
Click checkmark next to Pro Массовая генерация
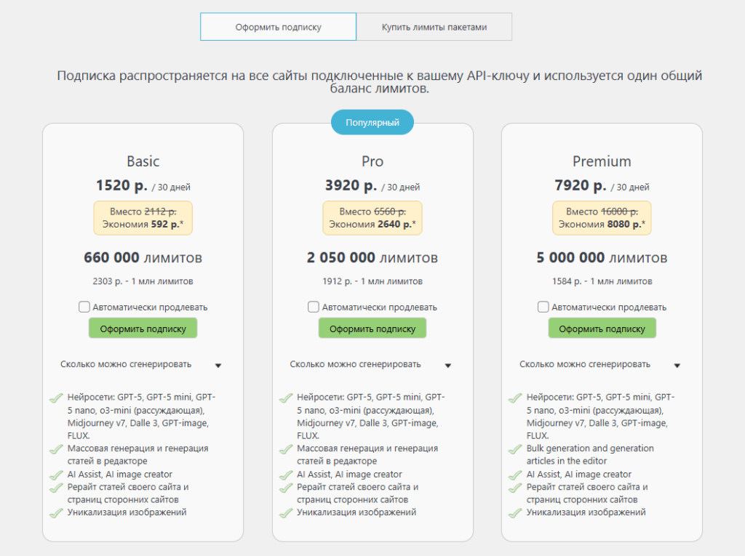tap(285, 449)
